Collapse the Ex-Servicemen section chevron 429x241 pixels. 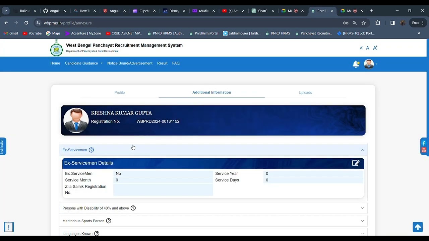coord(362,150)
